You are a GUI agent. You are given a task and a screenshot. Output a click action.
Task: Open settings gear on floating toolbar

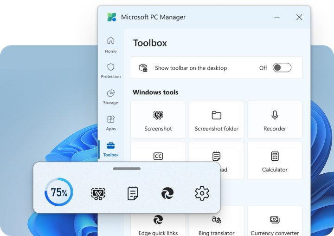202,193
